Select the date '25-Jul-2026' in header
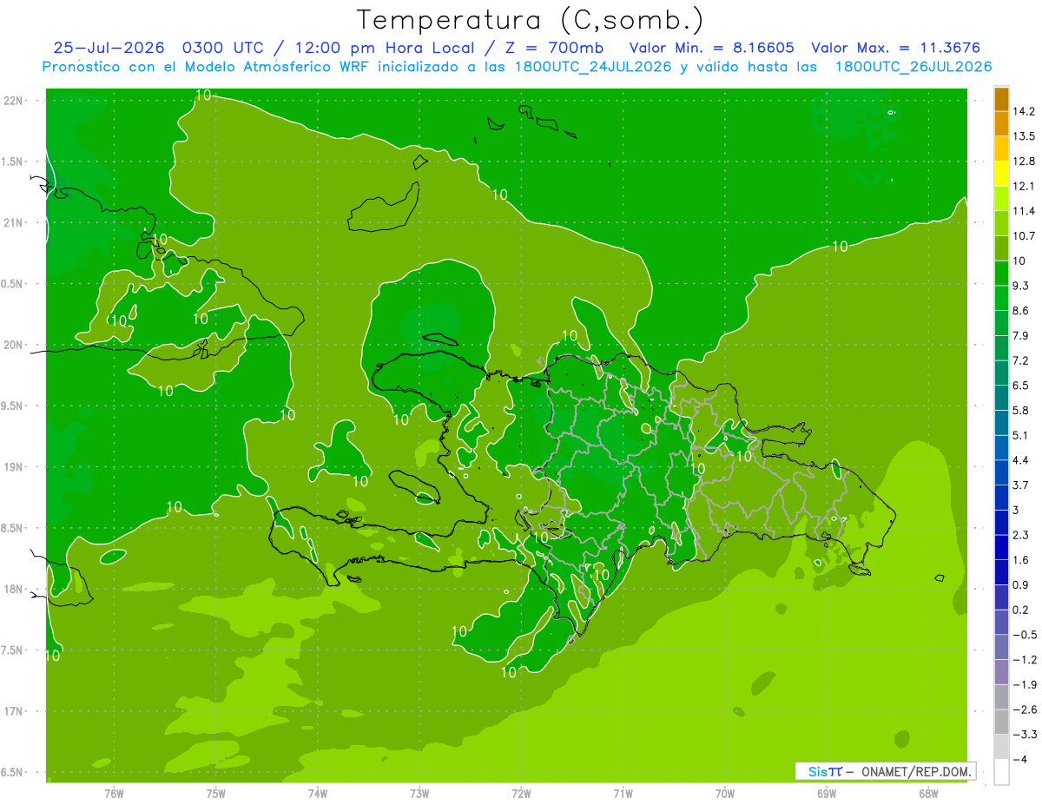Viewport: 1042px width, 805px height. click(x=109, y=48)
